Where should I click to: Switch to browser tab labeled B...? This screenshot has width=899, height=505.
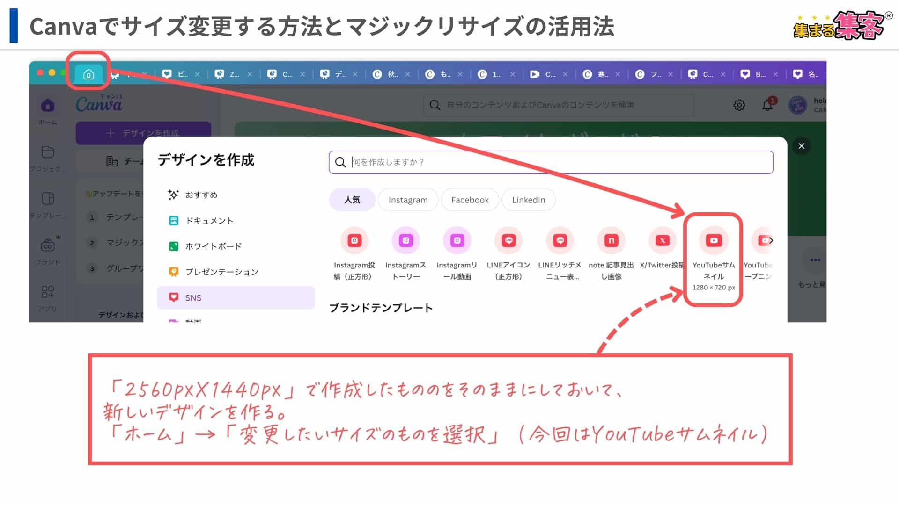click(760, 74)
